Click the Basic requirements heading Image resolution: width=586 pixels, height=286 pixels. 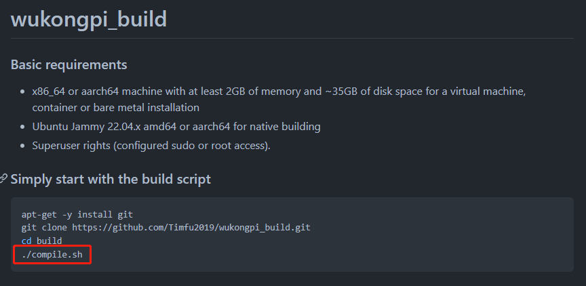coord(69,65)
